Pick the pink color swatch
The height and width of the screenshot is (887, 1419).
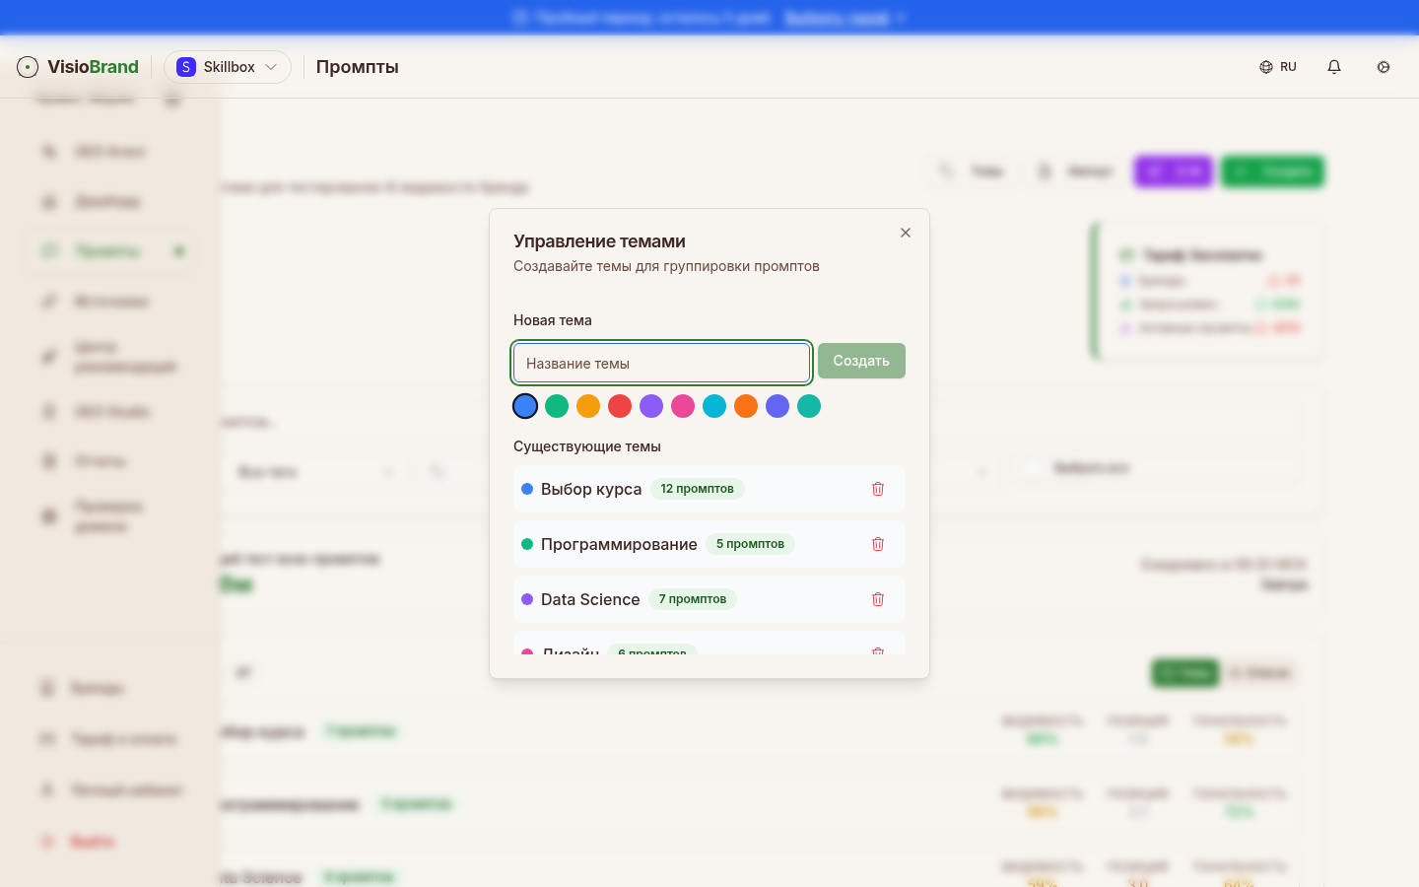click(683, 406)
